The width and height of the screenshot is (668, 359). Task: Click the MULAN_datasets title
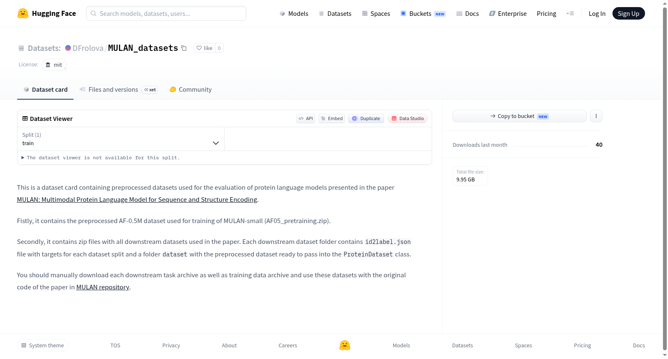[x=143, y=48]
